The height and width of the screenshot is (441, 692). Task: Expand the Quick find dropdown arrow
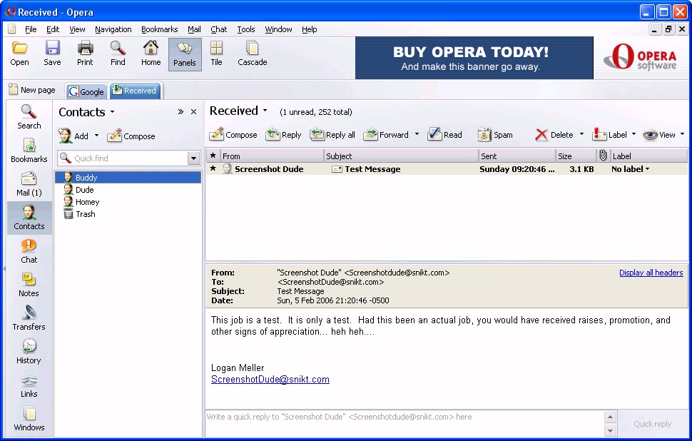coord(193,158)
